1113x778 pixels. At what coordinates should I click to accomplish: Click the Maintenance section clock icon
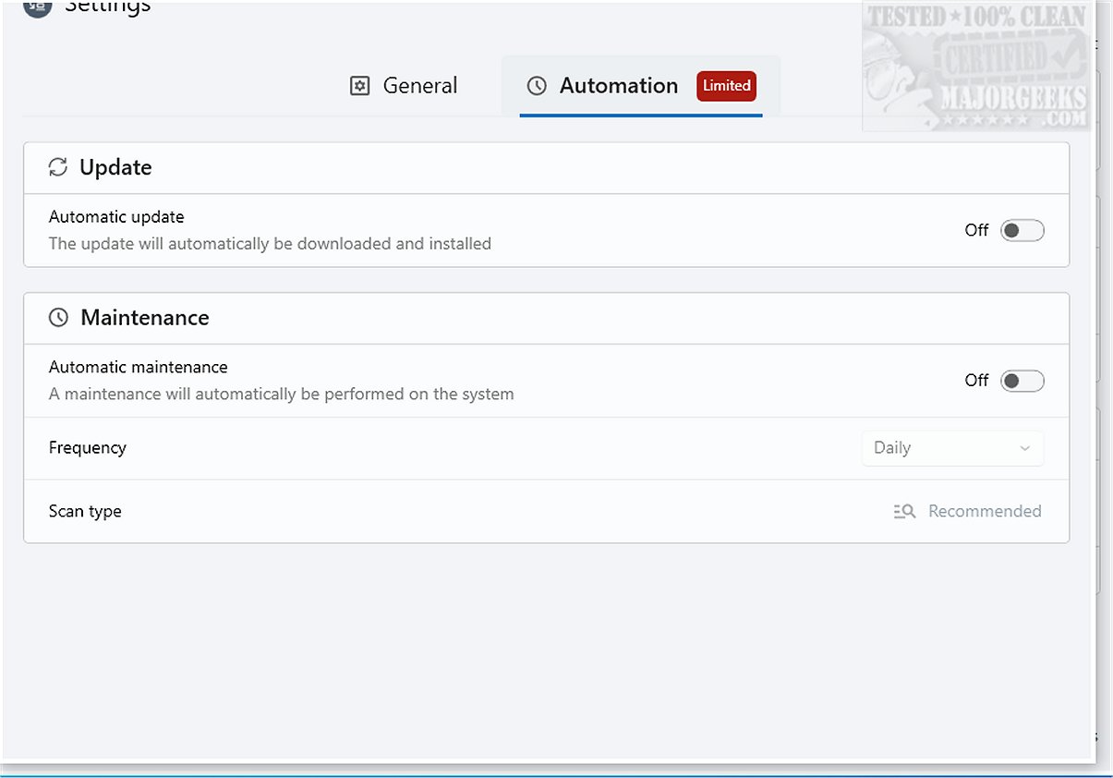pyautogui.click(x=58, y=318)
